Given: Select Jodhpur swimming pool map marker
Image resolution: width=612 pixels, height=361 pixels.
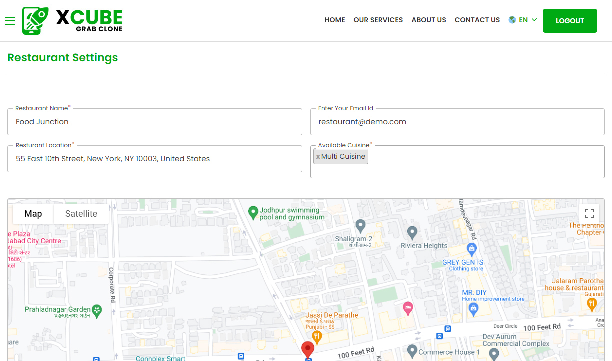Looking at the screenshot, I should click(x=253, y=213).
